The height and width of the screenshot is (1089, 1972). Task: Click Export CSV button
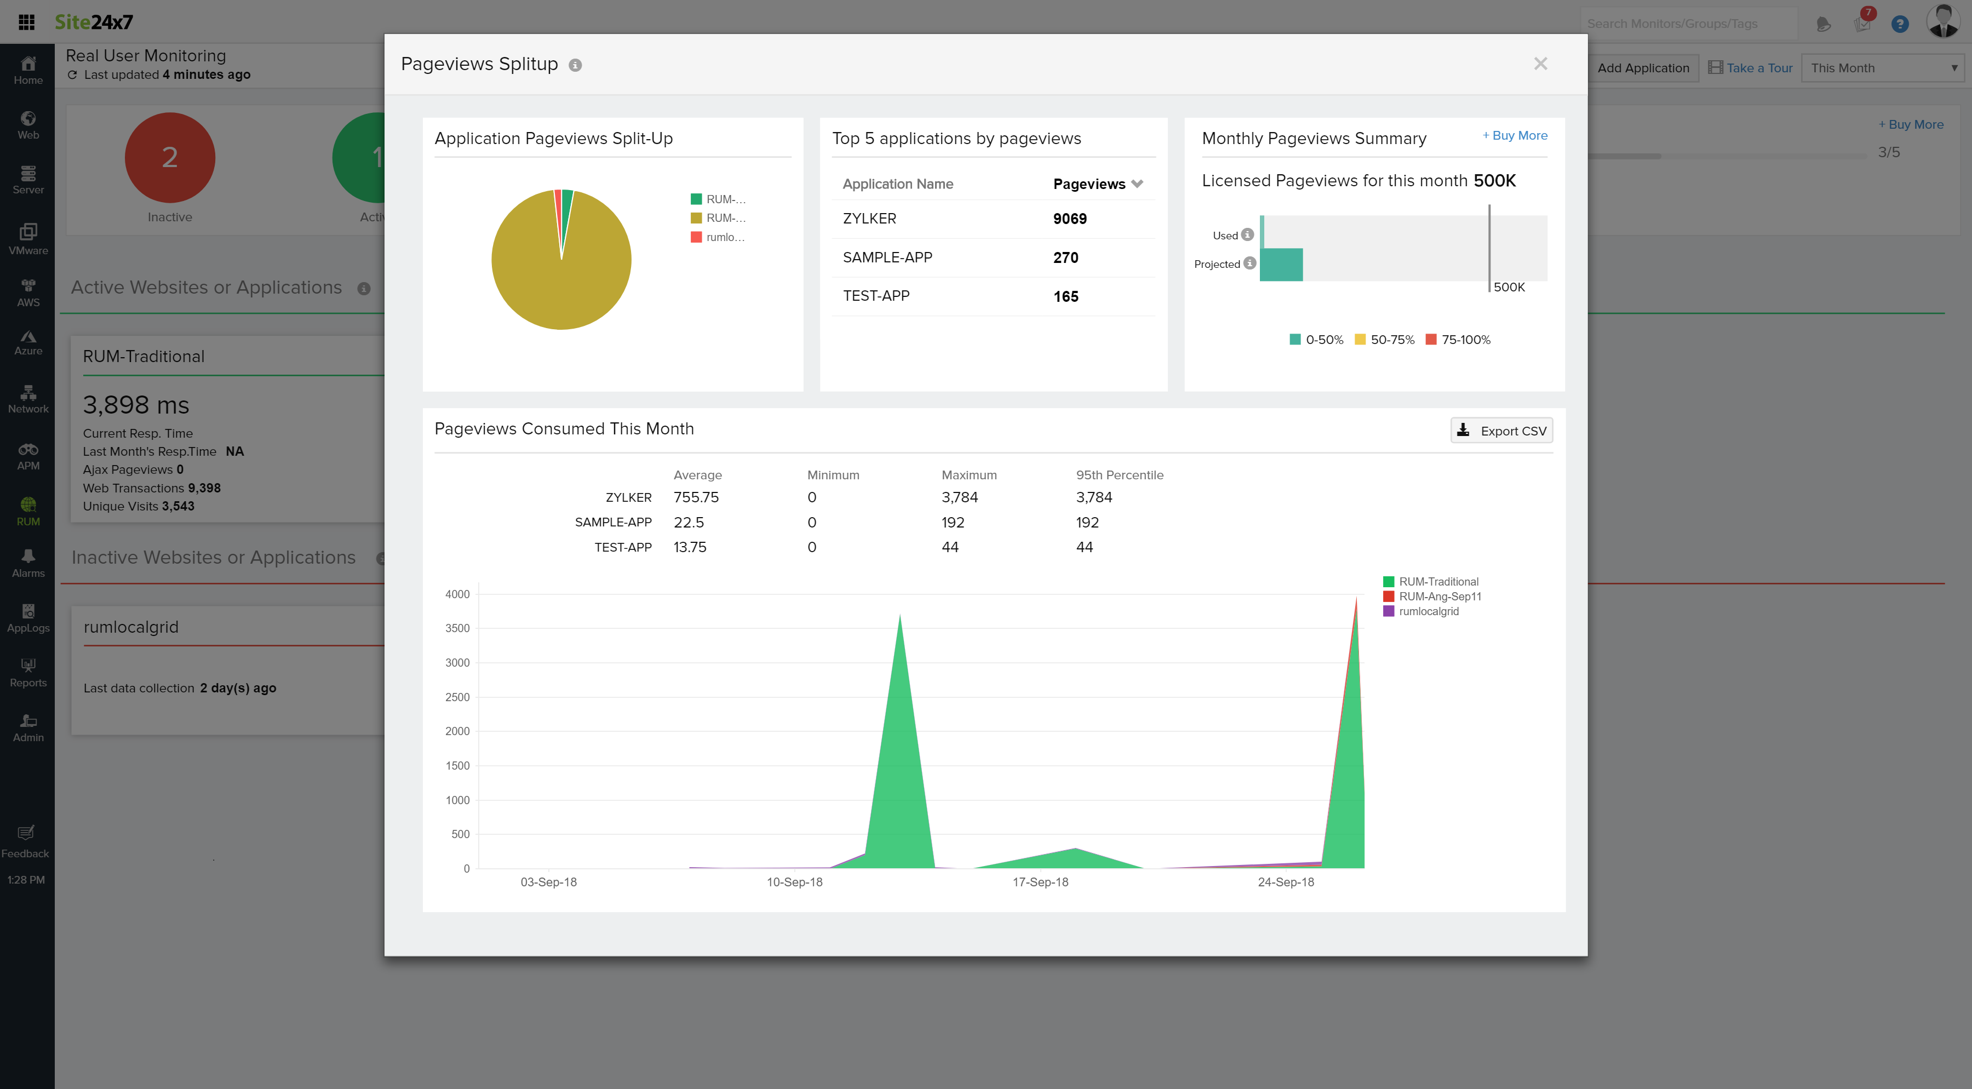[x=1501, y=430]
